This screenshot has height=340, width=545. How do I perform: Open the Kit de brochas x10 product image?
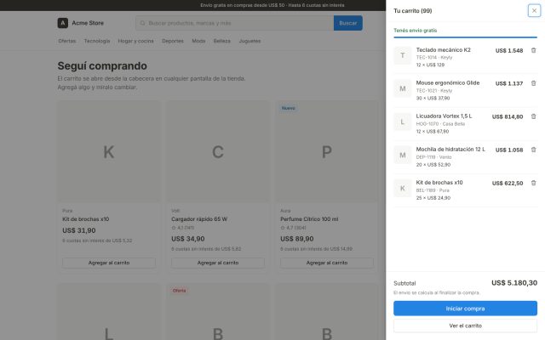coord(109,151)
